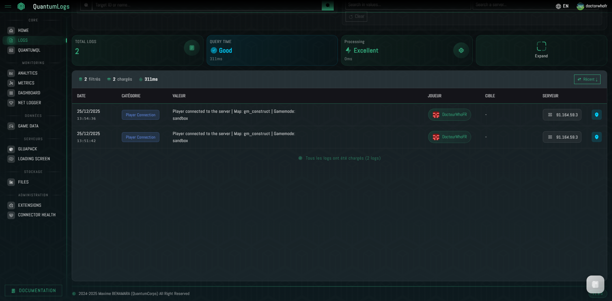The height and width of the screenshot is (301, 612).
Task: Click the Game Data controller icon
Action: (x=11, y=126)
